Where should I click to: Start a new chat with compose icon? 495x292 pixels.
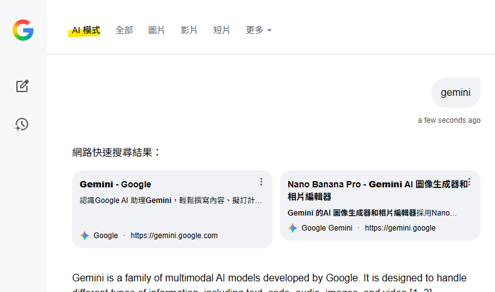[x=23, y=86]
